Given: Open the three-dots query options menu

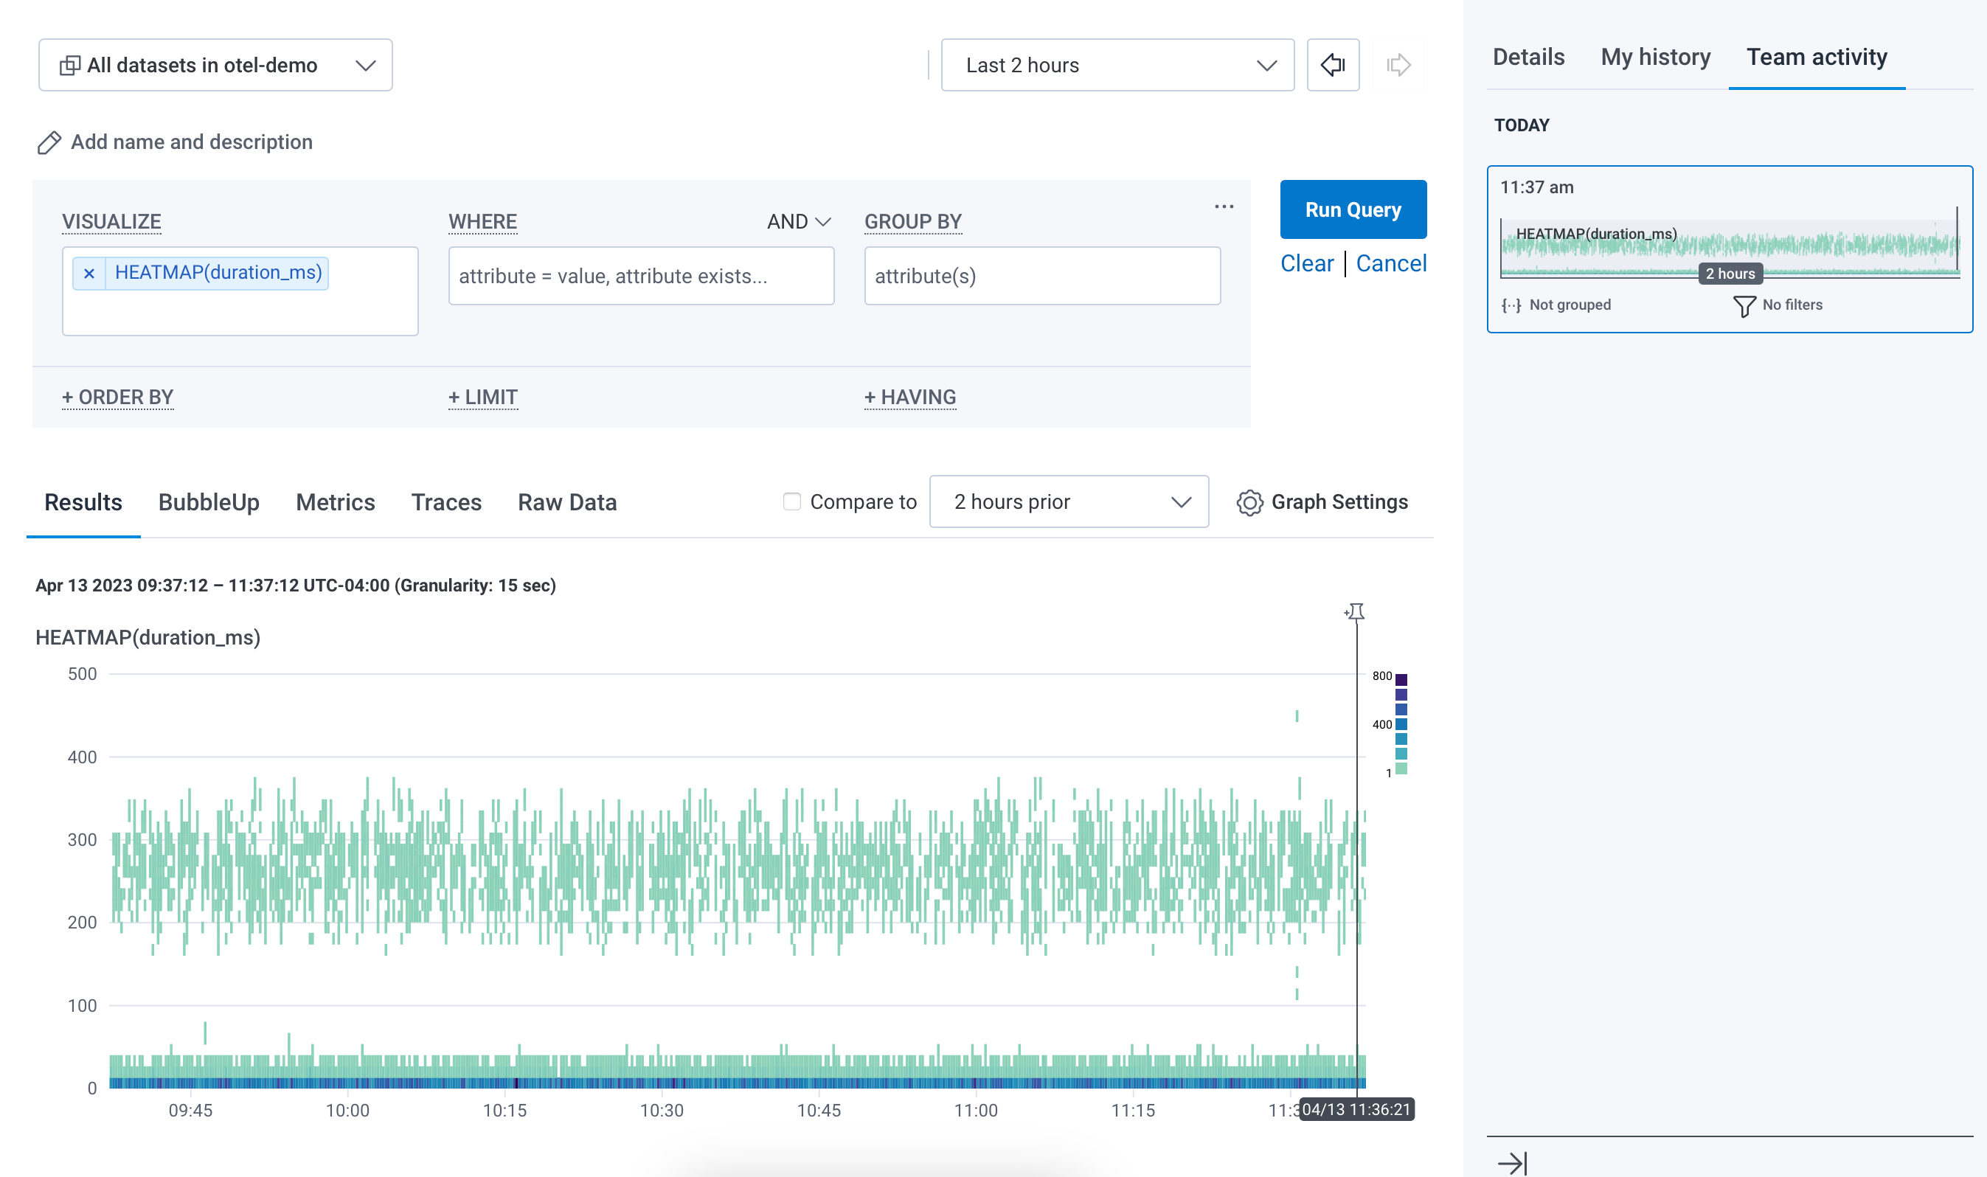Looking at the screenshot, I should 1223,207.
